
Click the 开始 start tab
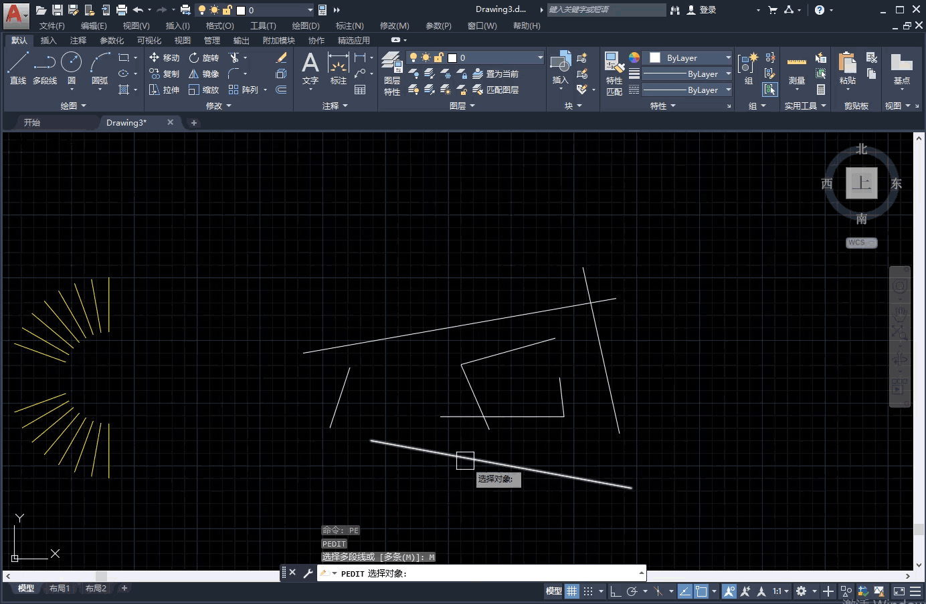coord(31,122)
